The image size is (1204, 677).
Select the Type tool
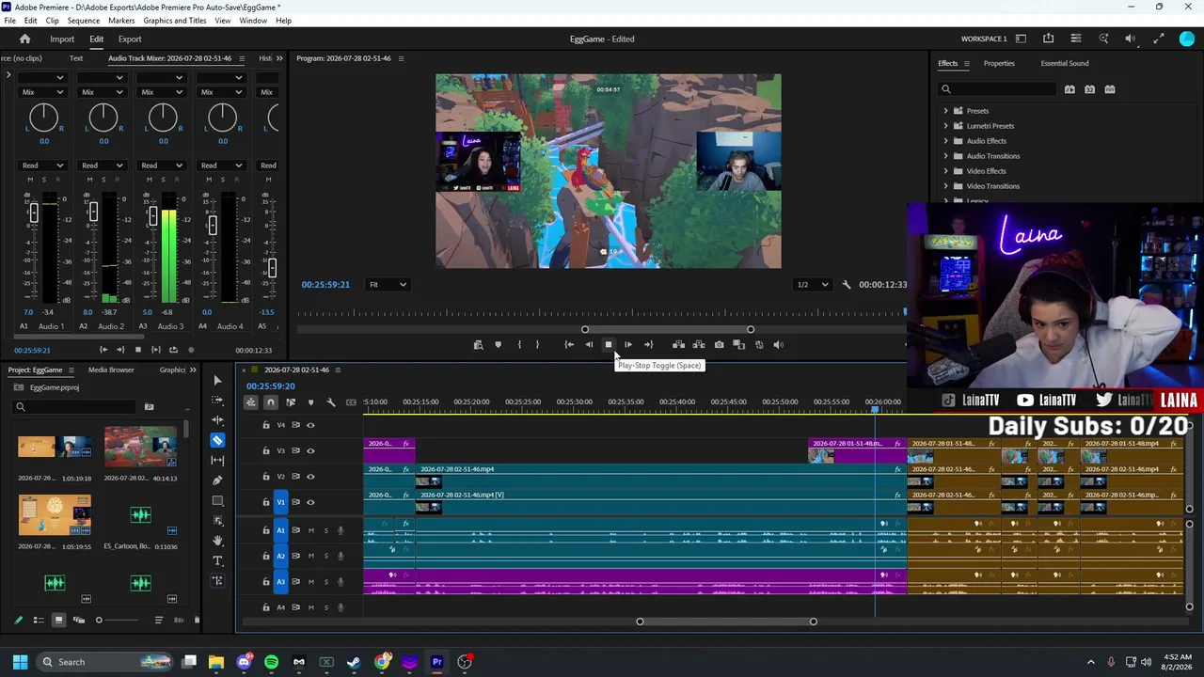pyautogui.click(x=217, y=561)
